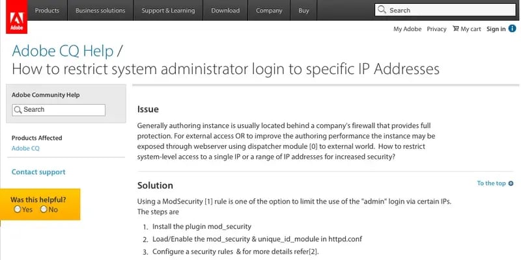Screen dimensions: 521x260
Task: Click the shopping cart icon
Action: pyautogui.click(x=456, y=29)
